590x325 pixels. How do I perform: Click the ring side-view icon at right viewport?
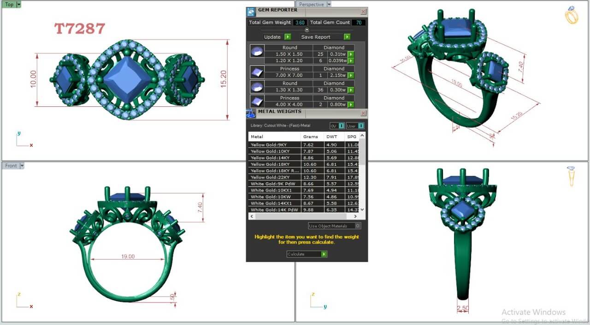click(571, 176)
